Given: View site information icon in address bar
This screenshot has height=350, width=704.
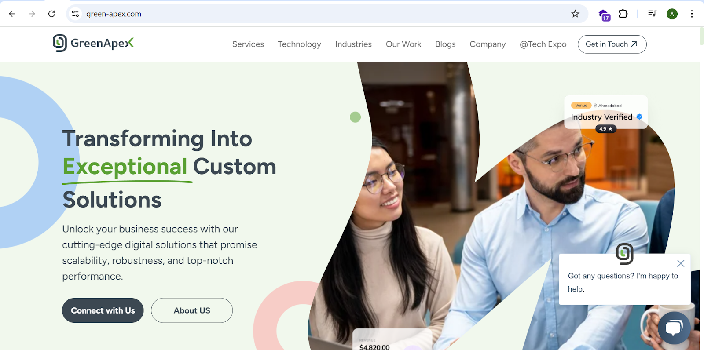Looking at the screenshot, I should point(76,14).
